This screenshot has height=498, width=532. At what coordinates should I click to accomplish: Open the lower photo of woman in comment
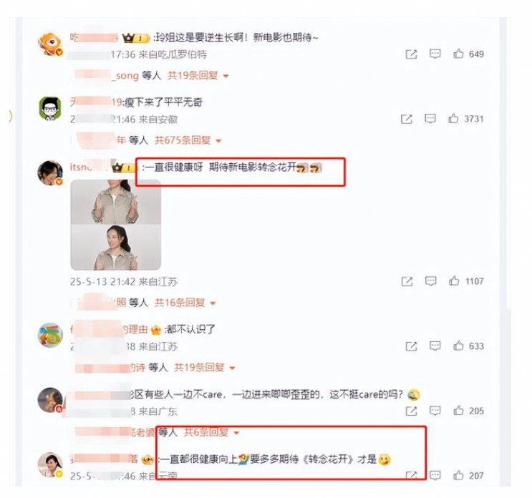[x=116, y=248]
